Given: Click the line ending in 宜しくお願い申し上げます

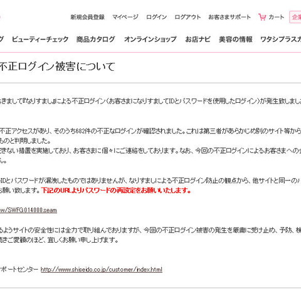Looking at the screenshot, I should tap(59, 240).
